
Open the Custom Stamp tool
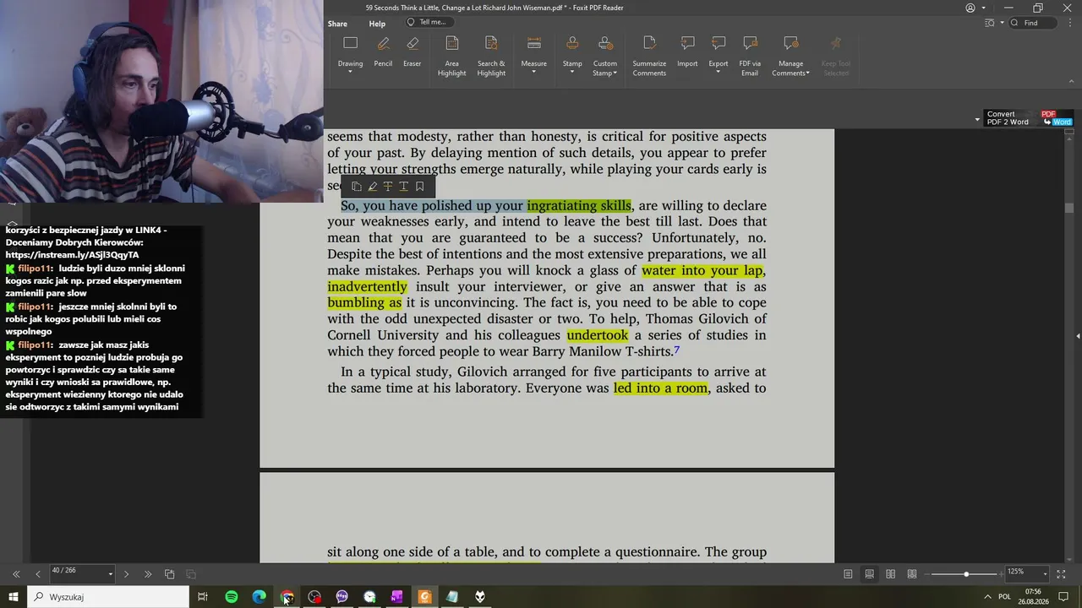tap(605, 57)
